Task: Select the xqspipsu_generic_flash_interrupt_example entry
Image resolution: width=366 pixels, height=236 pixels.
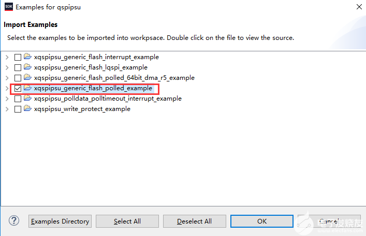Action: pos(96,57)
